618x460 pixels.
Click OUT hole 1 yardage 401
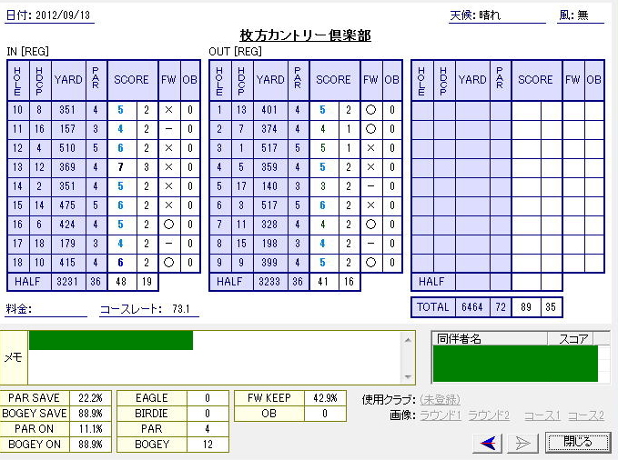(x=269, y=110)
